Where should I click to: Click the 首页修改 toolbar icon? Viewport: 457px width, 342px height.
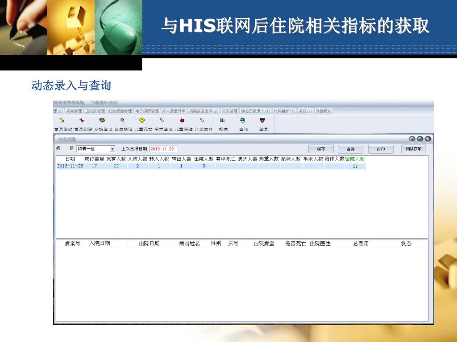[x=62, y=121]
